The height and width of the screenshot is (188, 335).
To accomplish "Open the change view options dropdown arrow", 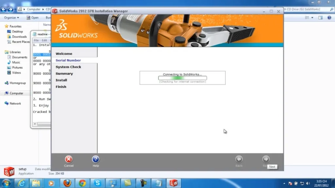I will pyautogui.click(x=312, y=18).
